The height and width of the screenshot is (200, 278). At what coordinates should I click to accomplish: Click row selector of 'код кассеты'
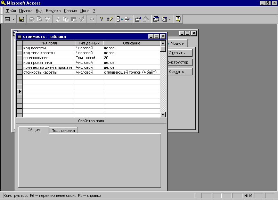click(19, 48)
